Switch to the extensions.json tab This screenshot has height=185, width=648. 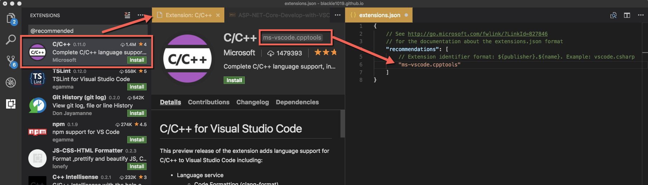(x=379, y=15)
